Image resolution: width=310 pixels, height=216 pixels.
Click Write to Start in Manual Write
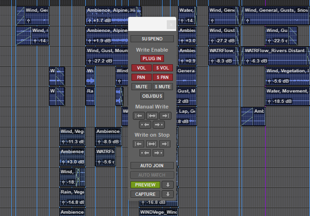click(139, 116)
